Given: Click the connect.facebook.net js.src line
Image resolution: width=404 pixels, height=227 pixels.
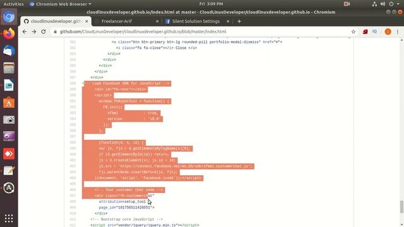Looking at the screenshot, I should click(175, 166).
